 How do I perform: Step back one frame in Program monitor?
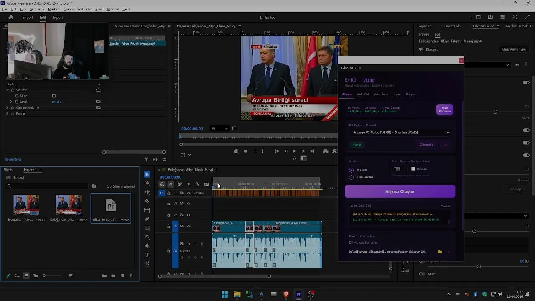[x=286, y=151]
